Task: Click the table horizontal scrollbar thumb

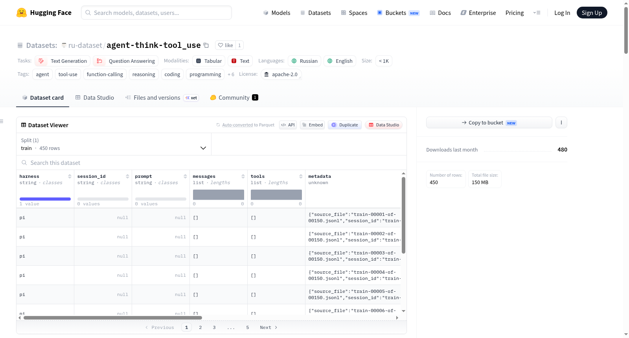Action: point(113,318)
